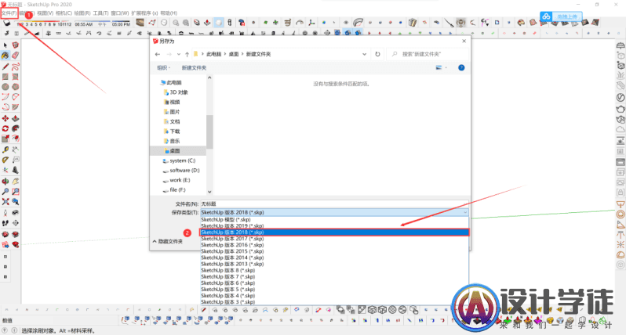Activate the Pan hand tool
This screenshot has width=626, height=335.
pyautogui.click(x=16, y=182)
